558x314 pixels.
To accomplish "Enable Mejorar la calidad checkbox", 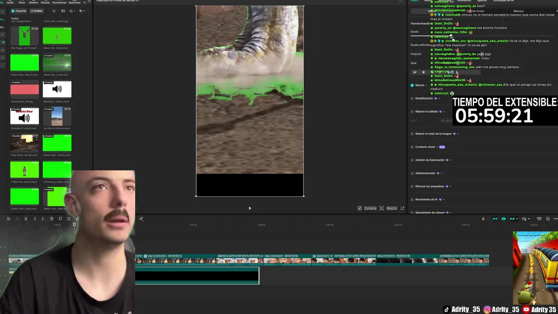I will [x=412, y=112].
